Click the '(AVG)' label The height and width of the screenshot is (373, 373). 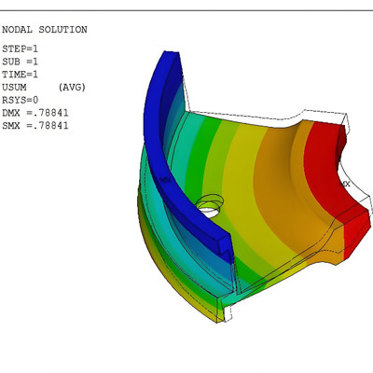(72, 87)
